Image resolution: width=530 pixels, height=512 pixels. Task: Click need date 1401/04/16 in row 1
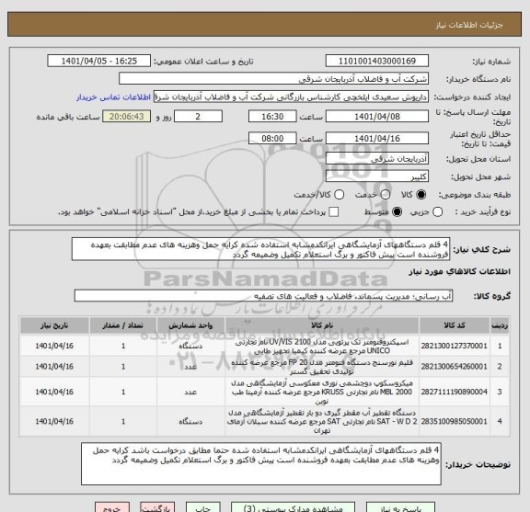tap(54, 347)
